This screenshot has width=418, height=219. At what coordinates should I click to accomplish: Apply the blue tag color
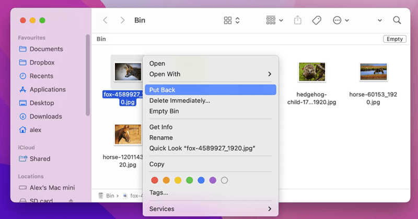click(x=201, y=181)
